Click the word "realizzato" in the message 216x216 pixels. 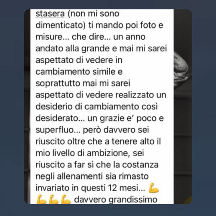(x=134, y=95)
